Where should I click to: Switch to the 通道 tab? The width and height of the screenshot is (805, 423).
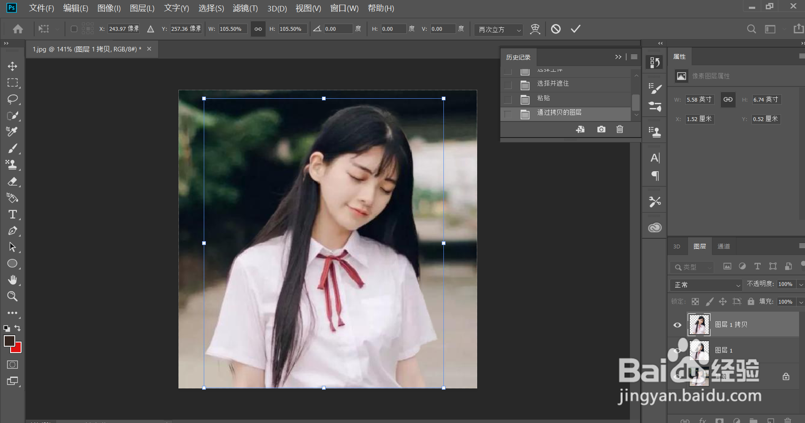(x=724, y=246)
